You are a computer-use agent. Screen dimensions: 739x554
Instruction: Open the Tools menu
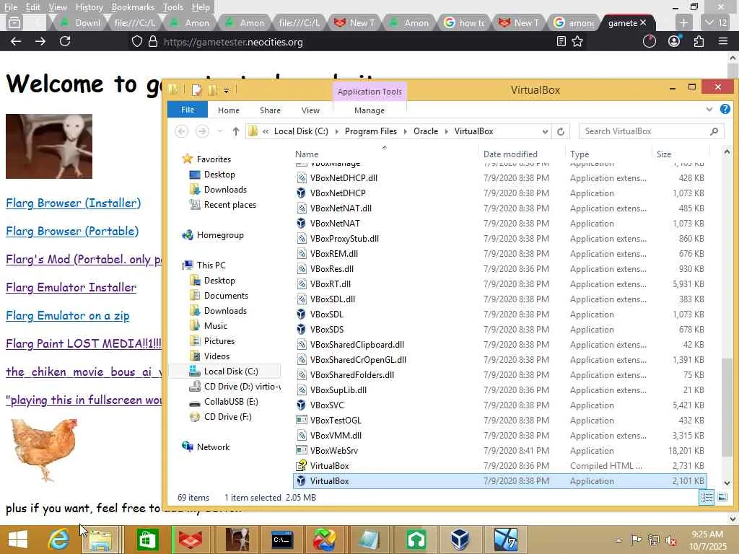tap(172, 7)
